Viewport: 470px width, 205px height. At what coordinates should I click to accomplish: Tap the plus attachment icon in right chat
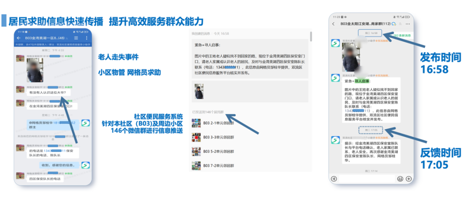tap(408, 179)
